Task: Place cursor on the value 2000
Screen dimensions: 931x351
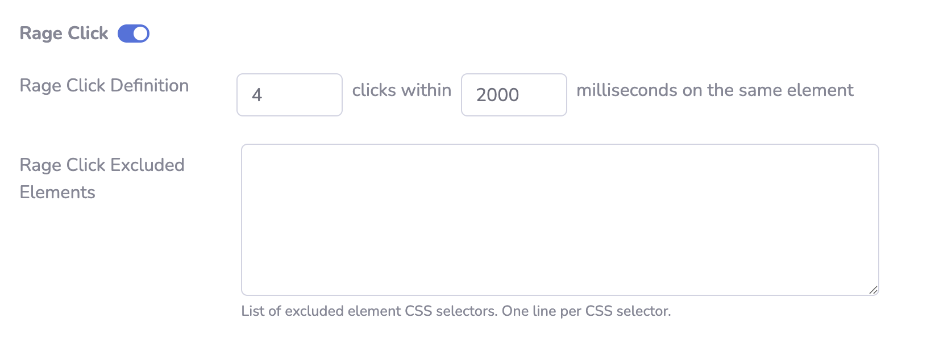Action: point(497,95)
